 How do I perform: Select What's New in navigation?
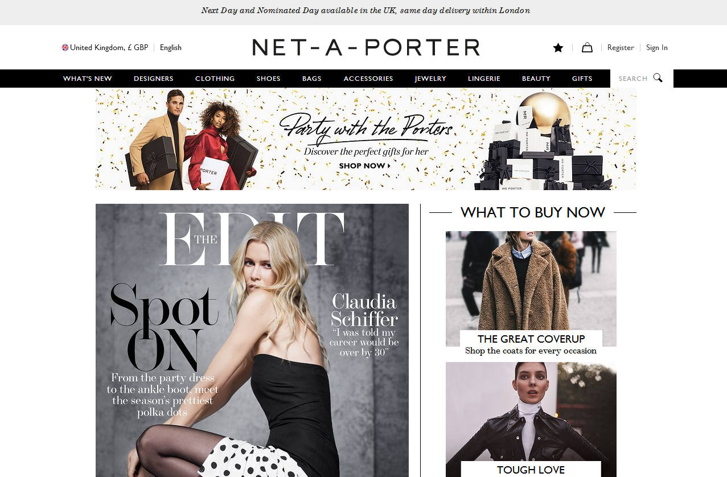pos(88,79)
